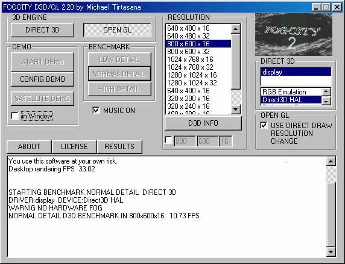Viewport: 345px width, 264px height.
Task: Maximize the FOGCITY window
Action: coord(326,7)
